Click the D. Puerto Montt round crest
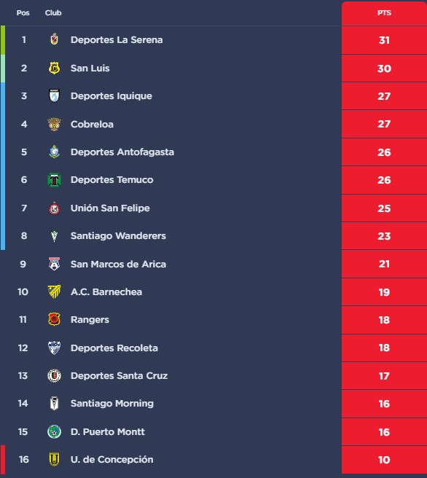 pos(54,431)
